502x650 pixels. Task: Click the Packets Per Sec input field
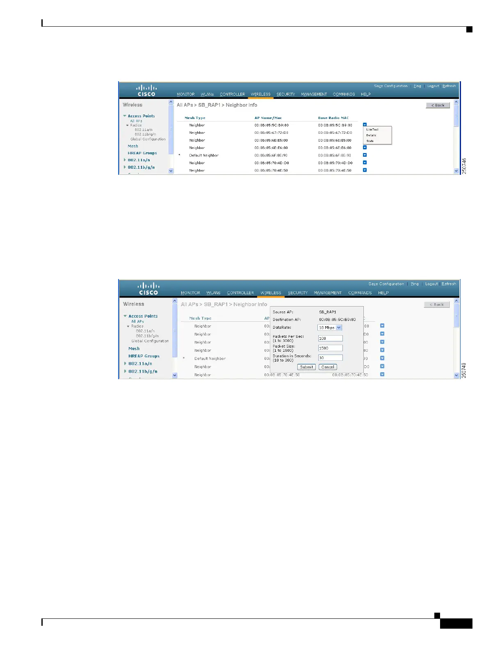pyautogui.click(x=330, y=339)
